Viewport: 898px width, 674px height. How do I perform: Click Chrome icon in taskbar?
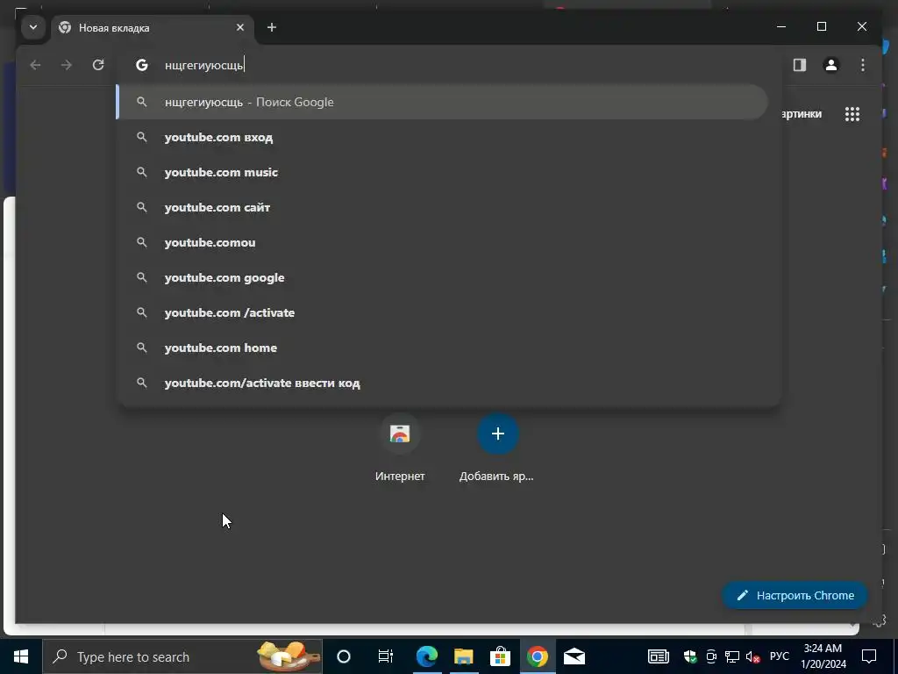538,656
